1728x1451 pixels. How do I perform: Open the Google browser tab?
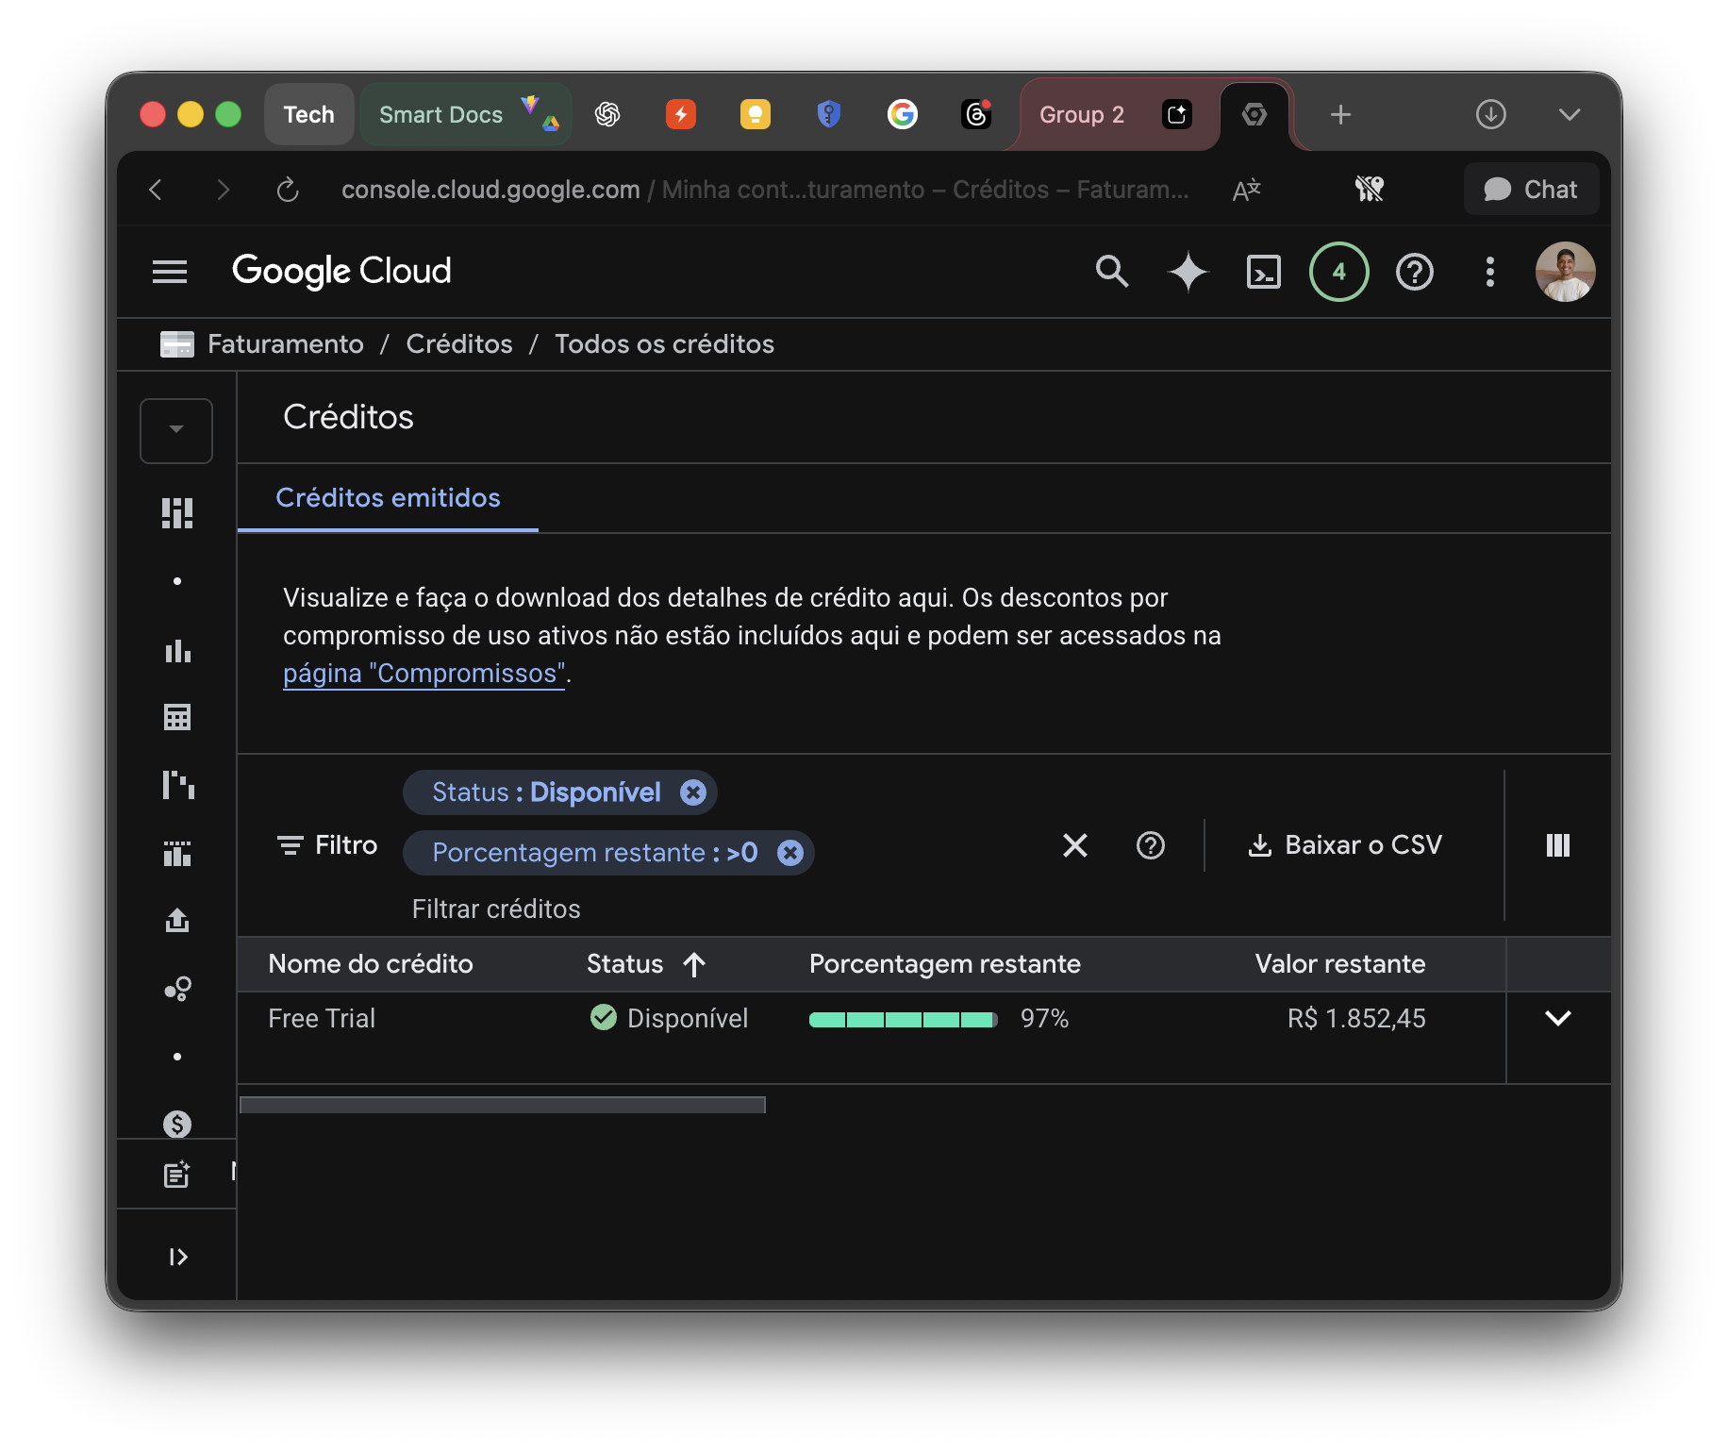903,114
